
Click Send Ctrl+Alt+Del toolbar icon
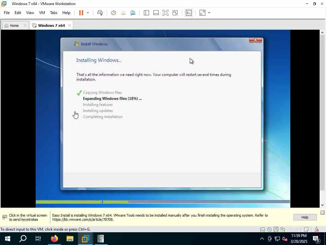(100, 13)
